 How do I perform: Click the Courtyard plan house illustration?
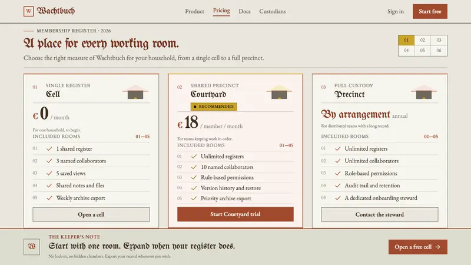point(279,92)
